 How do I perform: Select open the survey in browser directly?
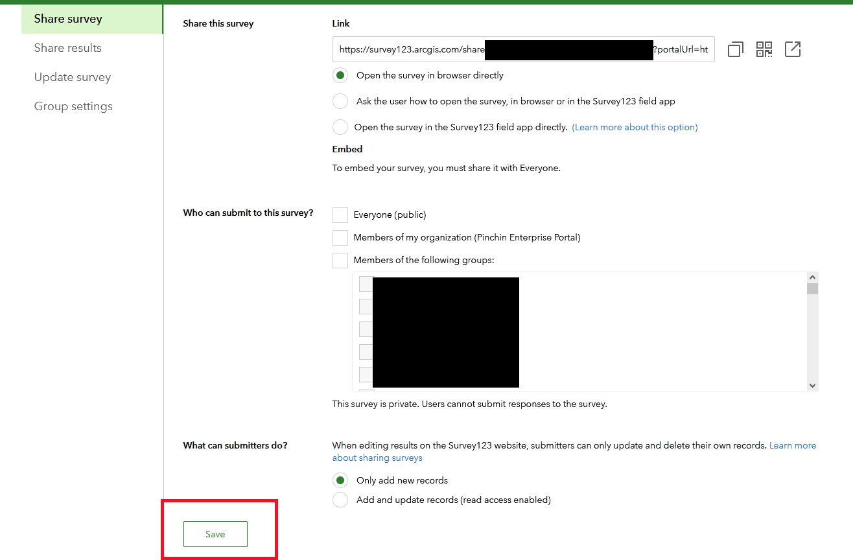pyautogui.click(x=340, y=75)
